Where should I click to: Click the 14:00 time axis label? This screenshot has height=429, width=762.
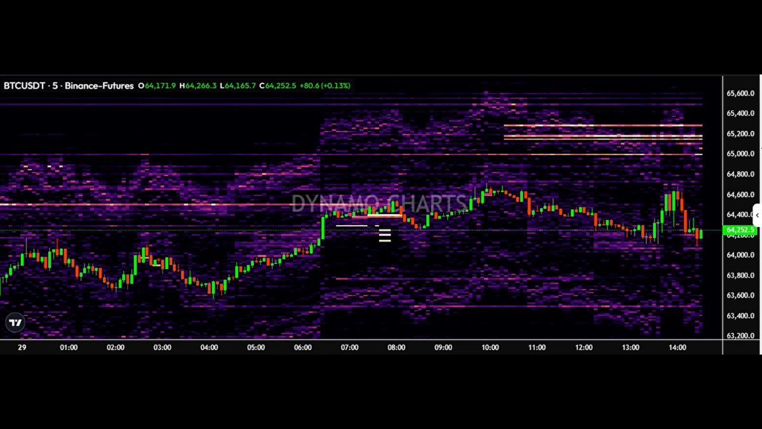click(x=678, y=348)
